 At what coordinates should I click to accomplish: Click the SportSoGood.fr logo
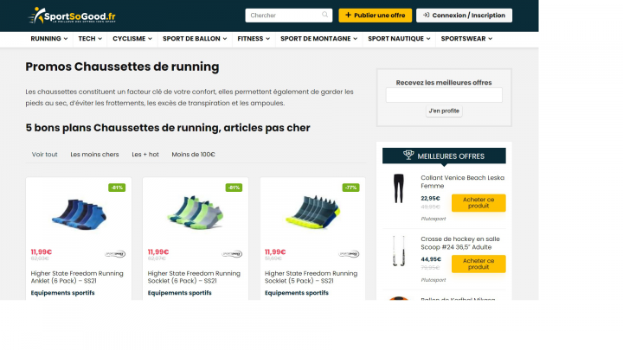72,16
